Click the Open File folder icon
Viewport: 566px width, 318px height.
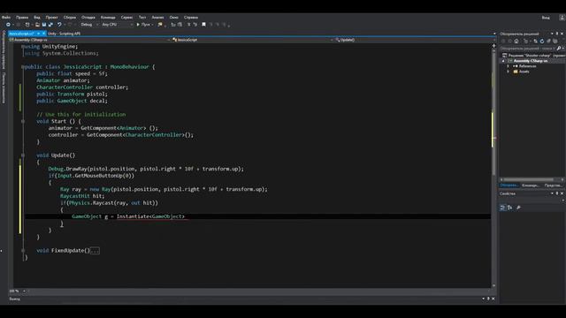pos(37,25)
